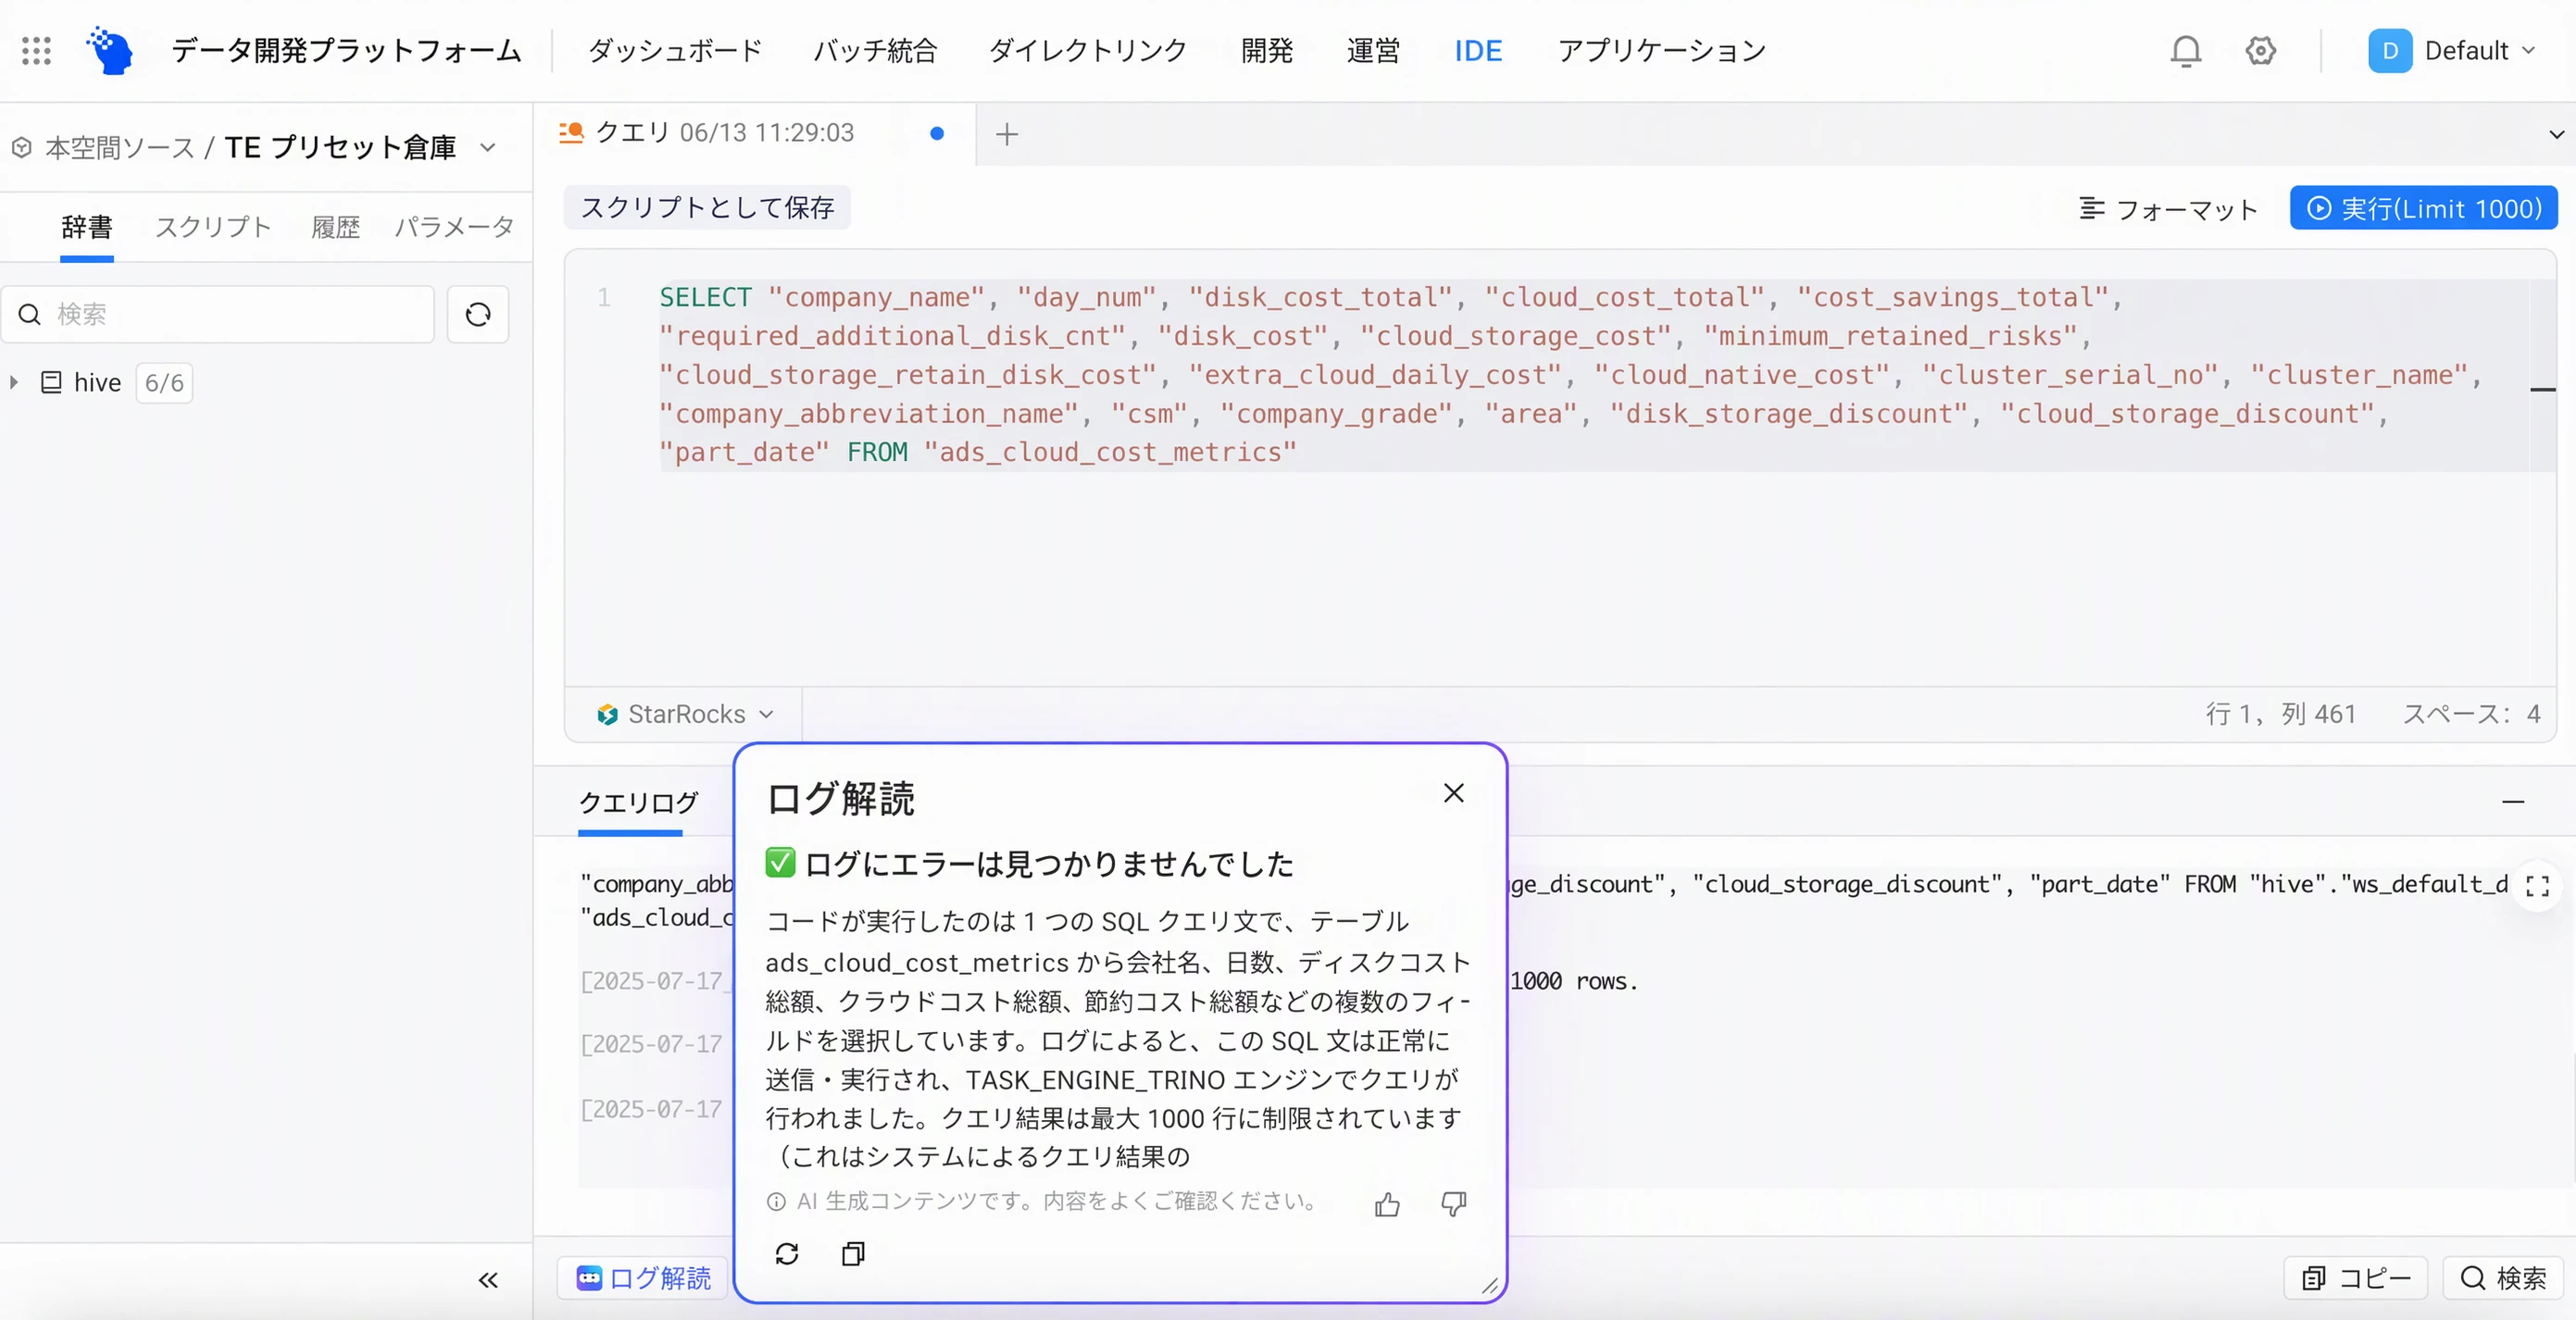Viewport: 2576px width, 1320px height.
Task: Expand the hive tree node
Action: 14,382
